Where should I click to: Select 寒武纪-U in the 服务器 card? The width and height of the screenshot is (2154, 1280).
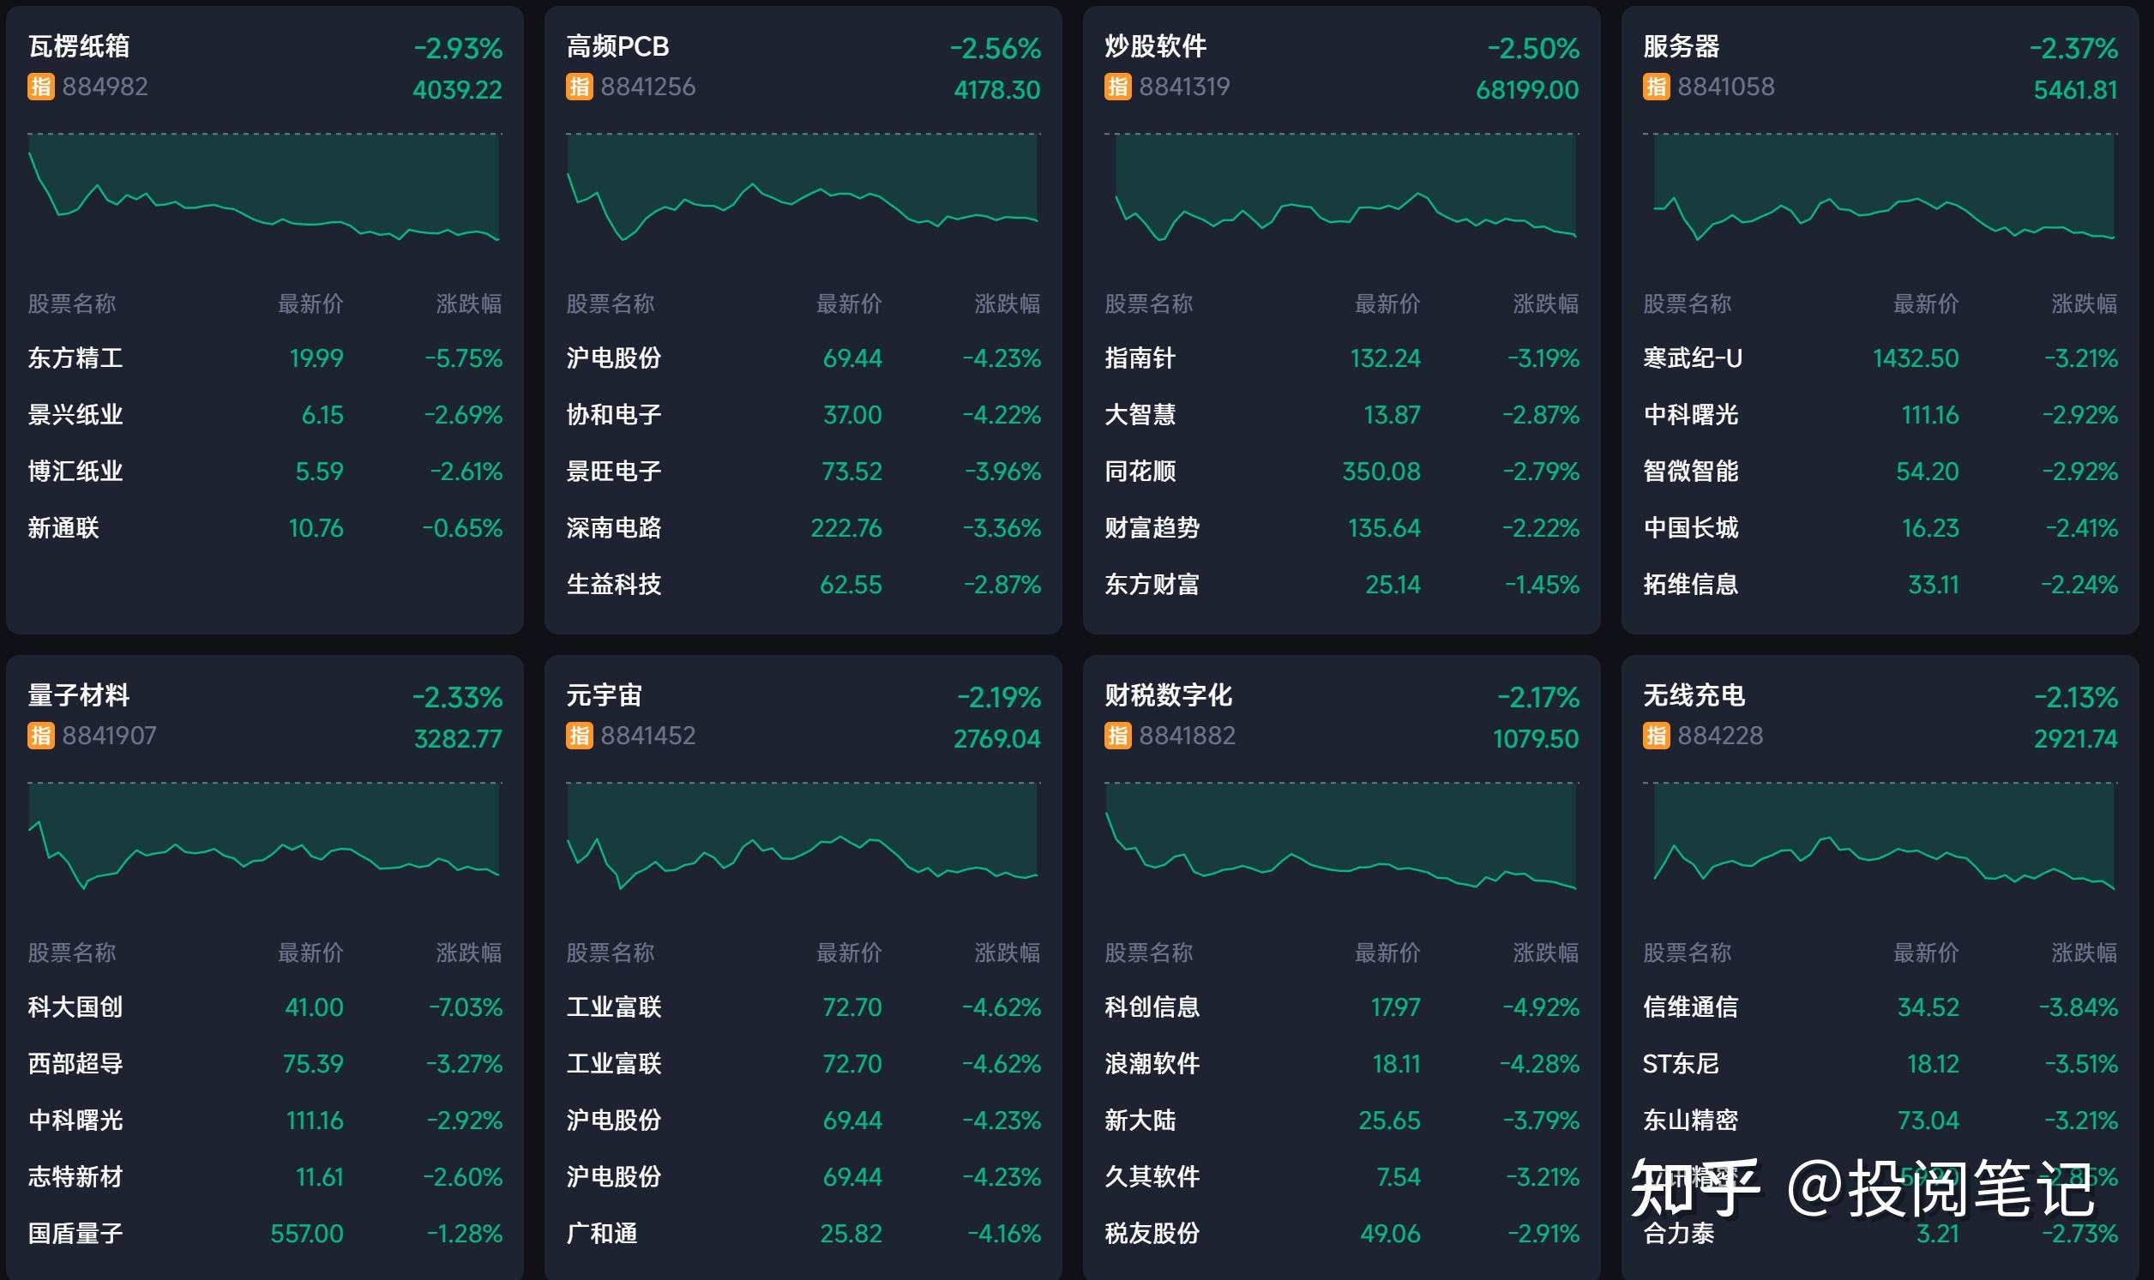tap(1694, 359)
